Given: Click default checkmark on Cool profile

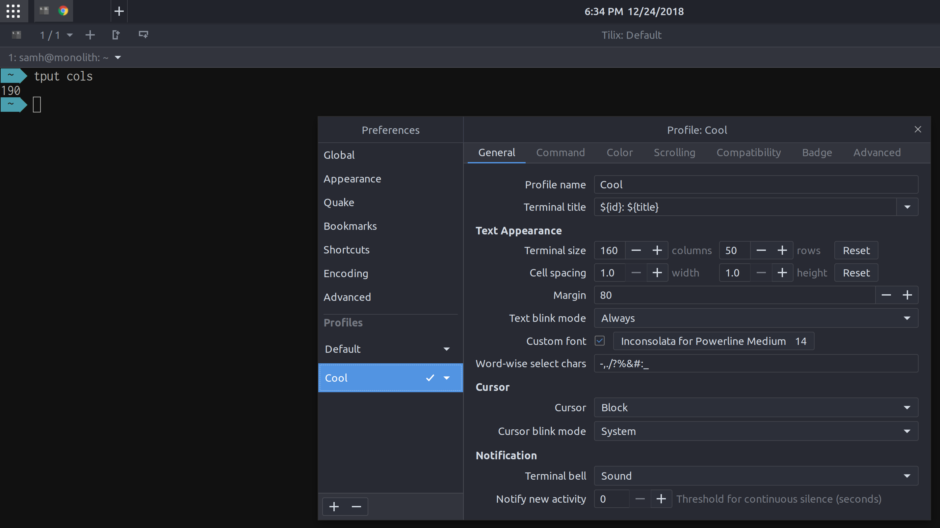Looking at the screenshot, I should coord(430,378).
